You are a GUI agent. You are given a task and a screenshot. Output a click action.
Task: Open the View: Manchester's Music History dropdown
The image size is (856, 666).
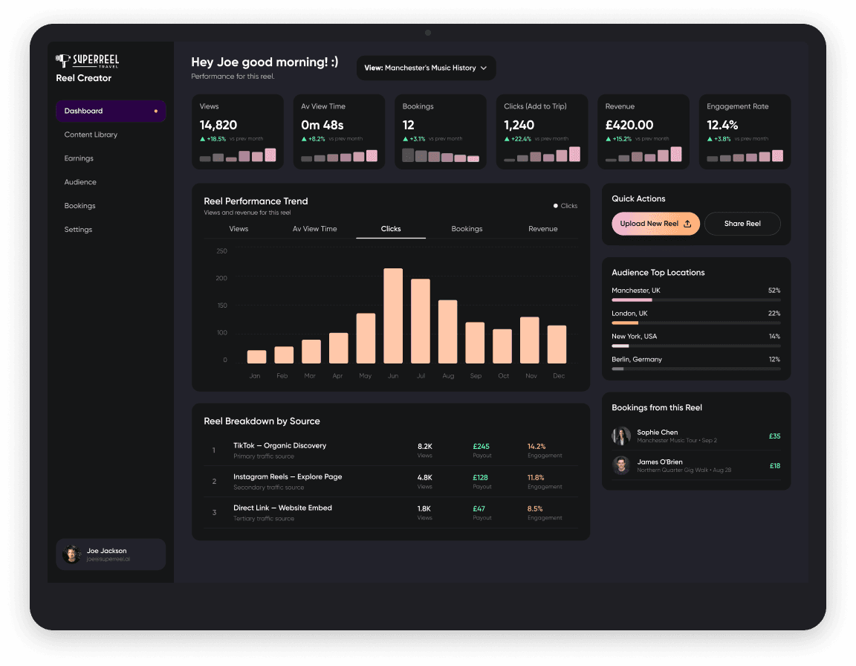[427, 68]
